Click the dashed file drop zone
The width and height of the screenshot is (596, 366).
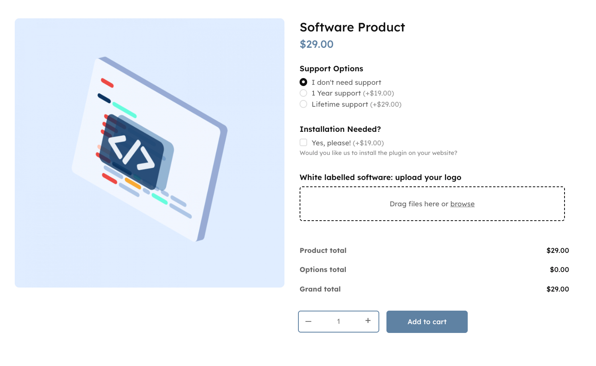[x=432, y=204]
